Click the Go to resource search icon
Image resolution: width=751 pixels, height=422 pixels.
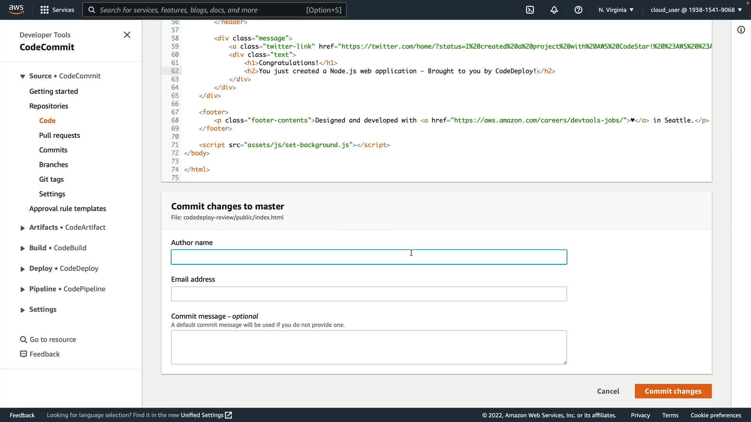click(x=23, y=340)
